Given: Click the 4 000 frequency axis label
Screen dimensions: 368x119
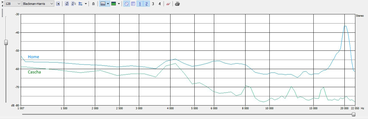Looking at the screenshot, I should click(x=170, y=108).
